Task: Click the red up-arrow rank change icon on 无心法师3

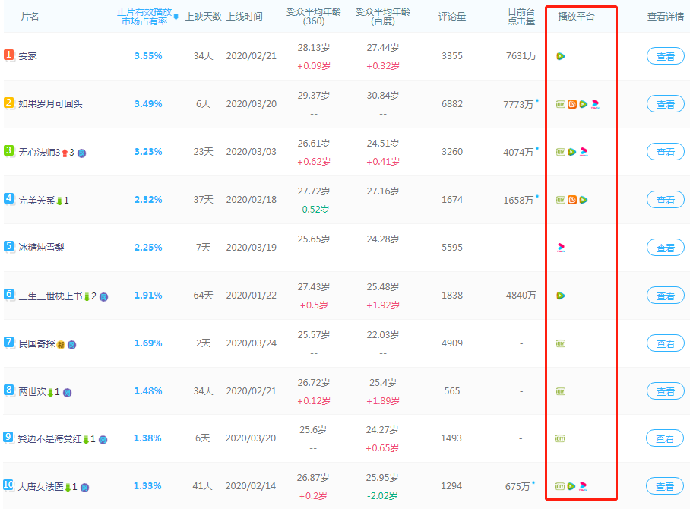Action: click(65, 153)
